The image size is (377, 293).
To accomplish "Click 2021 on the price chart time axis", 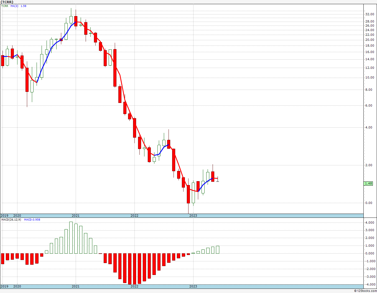I will coord(76,216).
